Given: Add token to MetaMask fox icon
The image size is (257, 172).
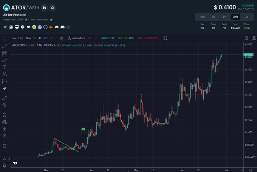Looking at the screenshot, I should pos(51,27).
